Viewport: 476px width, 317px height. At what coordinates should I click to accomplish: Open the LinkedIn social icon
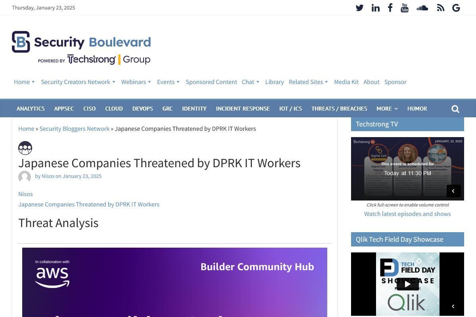click(375, 8)
